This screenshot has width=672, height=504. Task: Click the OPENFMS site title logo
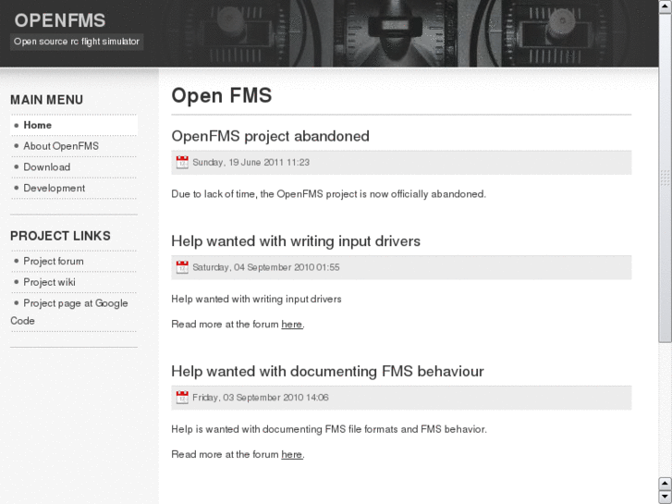tap(60, 20)
